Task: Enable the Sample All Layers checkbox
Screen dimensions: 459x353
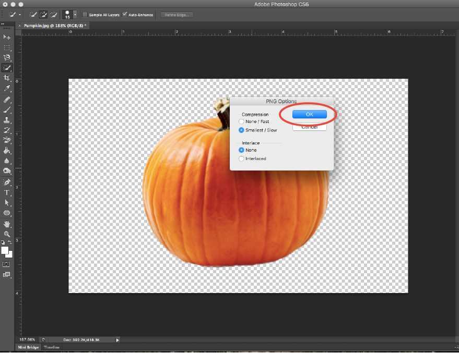Action: (85, 15)
